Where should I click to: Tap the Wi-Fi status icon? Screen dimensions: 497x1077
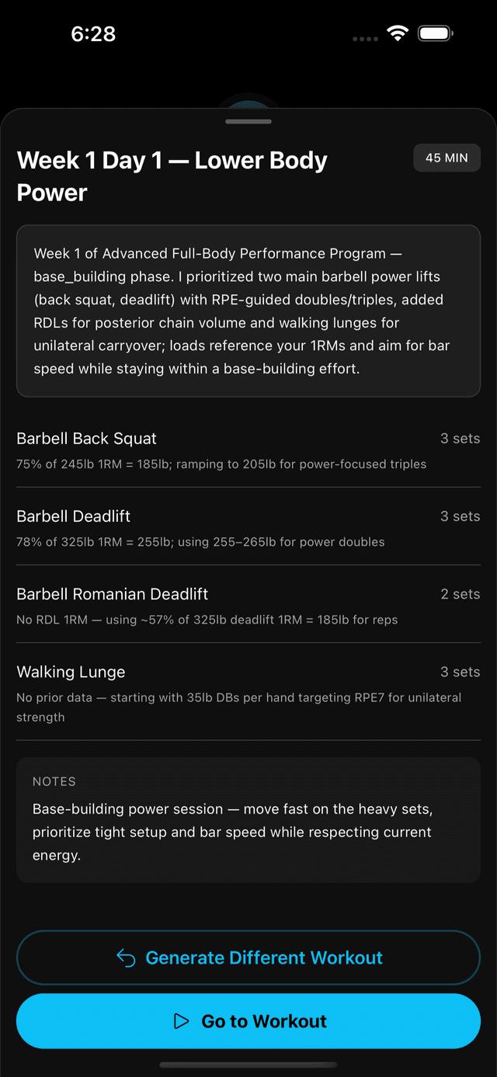(398, 33)
